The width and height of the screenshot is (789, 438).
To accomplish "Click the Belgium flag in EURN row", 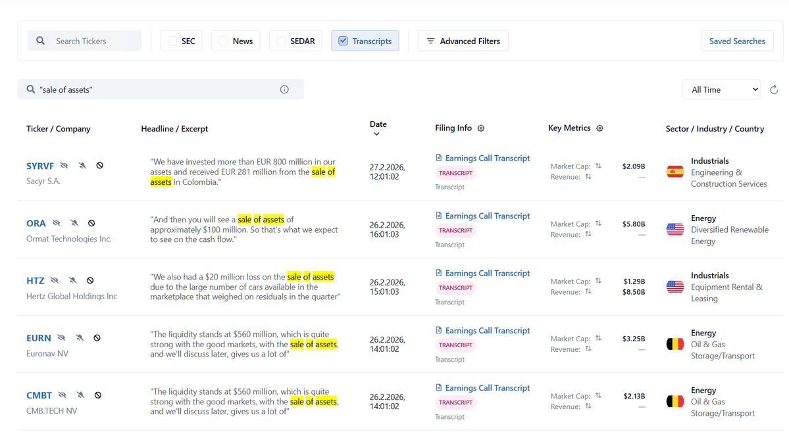I will [674, 344].
